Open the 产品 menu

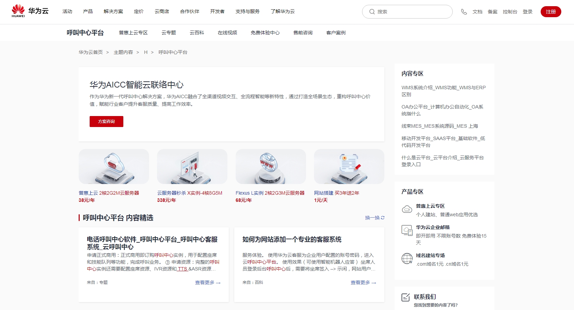pyautogui.click(x=88, y=11)
